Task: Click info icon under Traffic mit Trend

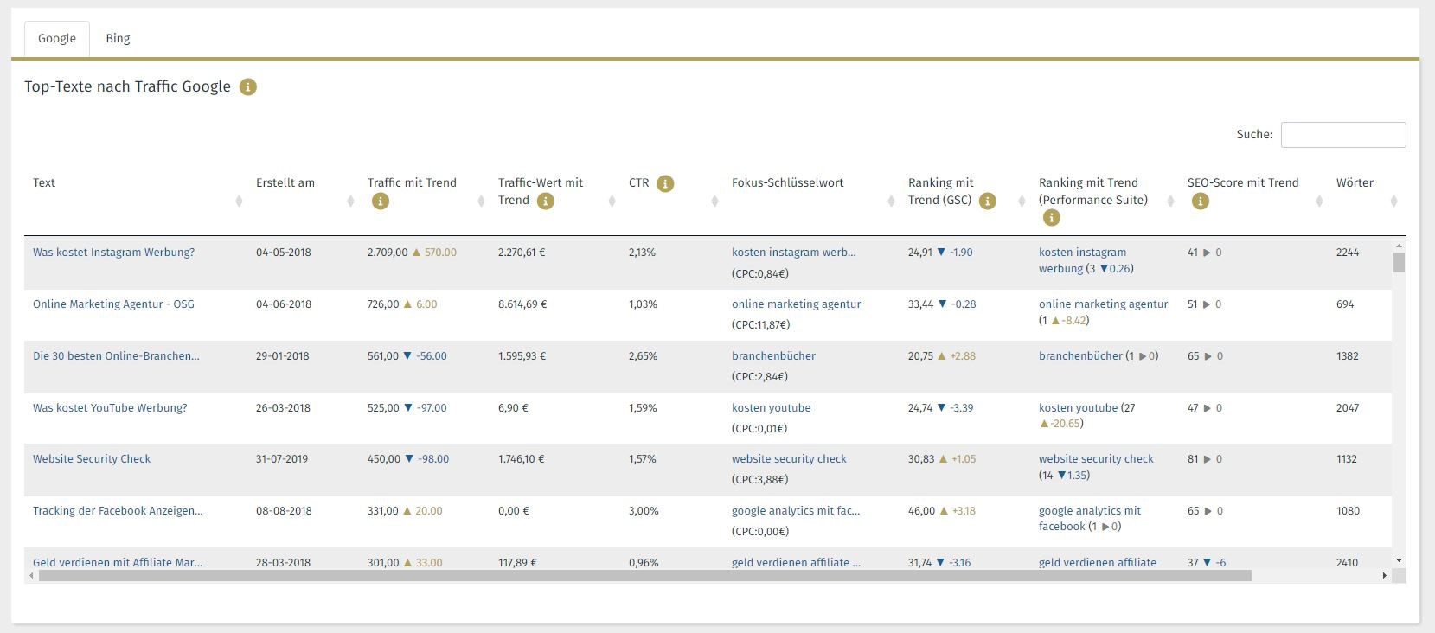Action: (380, 201)
